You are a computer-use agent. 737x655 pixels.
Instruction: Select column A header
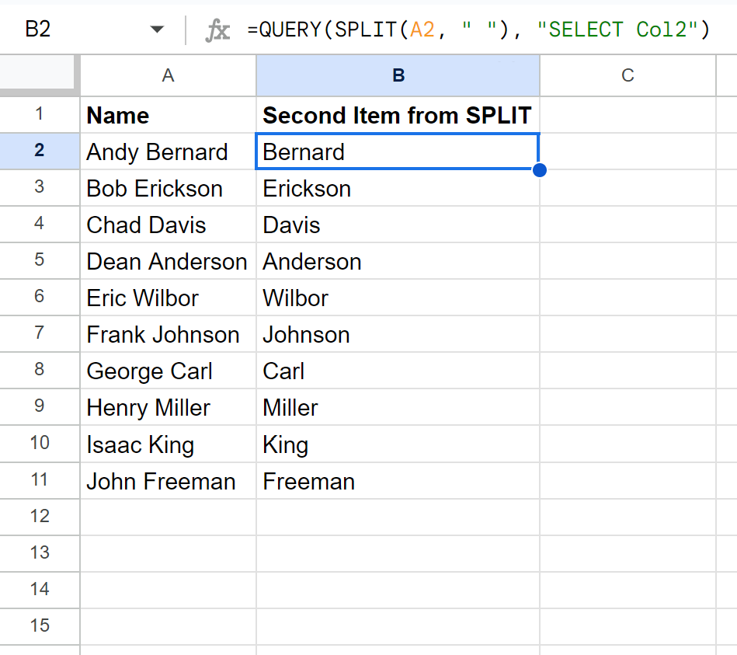[x=168, y=75]
